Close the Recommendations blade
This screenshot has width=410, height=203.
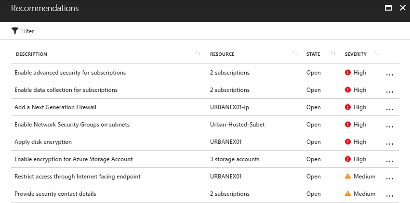(402, 8)
